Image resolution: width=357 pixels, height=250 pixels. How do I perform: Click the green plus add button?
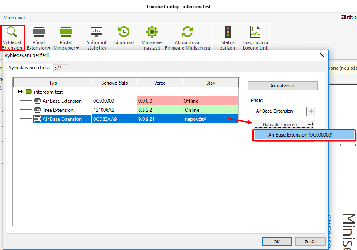click(x=311, y=111)
